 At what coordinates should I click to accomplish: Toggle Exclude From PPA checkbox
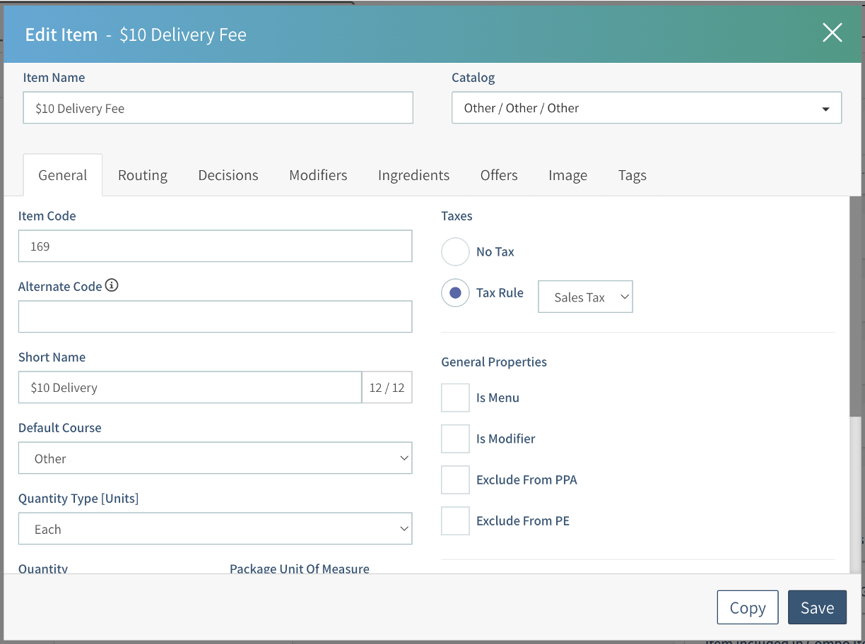[455, 479]
